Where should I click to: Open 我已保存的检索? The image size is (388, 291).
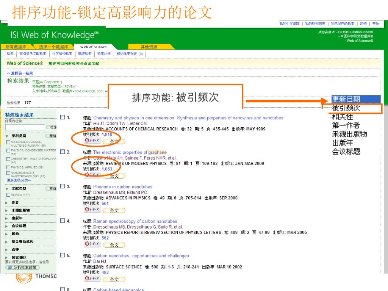pos(343,24)
